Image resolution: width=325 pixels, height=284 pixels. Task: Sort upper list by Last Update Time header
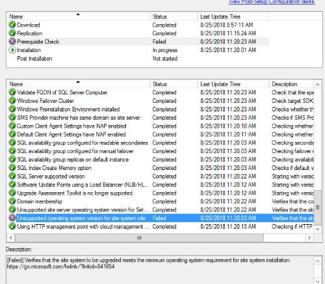233,17
